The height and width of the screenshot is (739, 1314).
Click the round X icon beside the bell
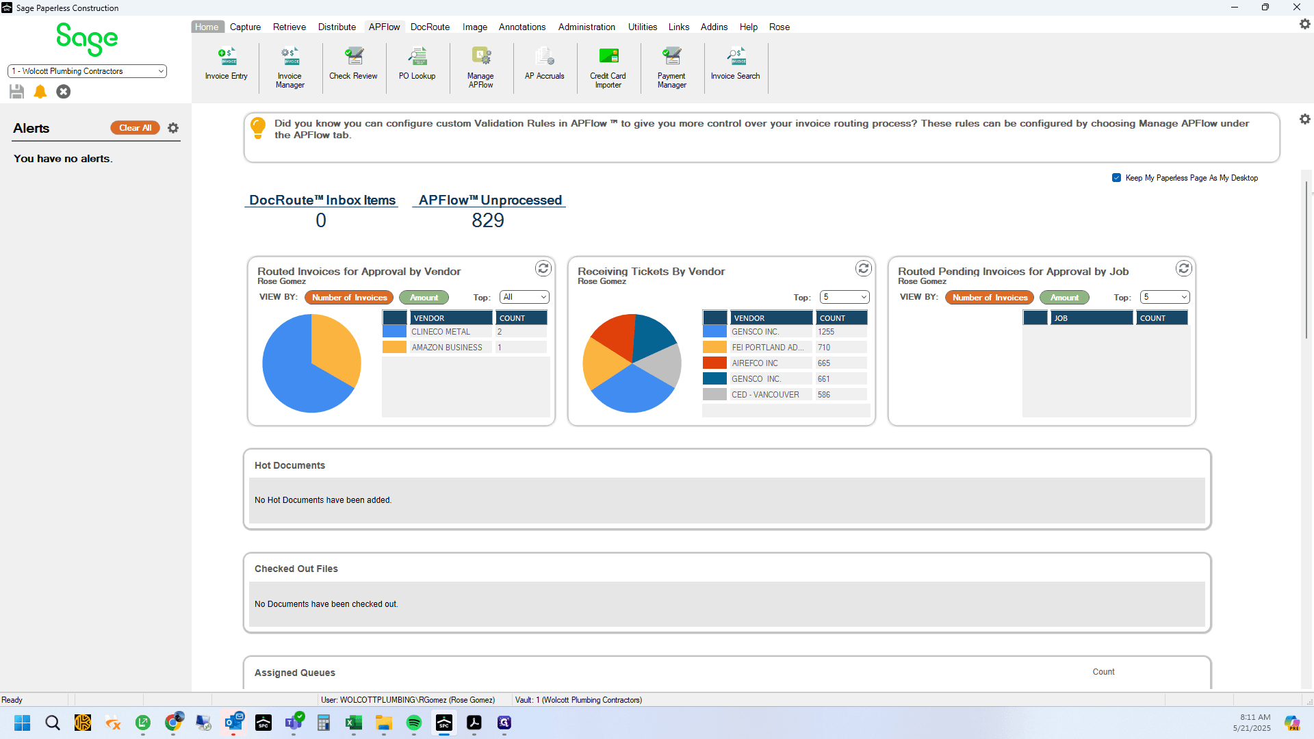tap(64, 92)
